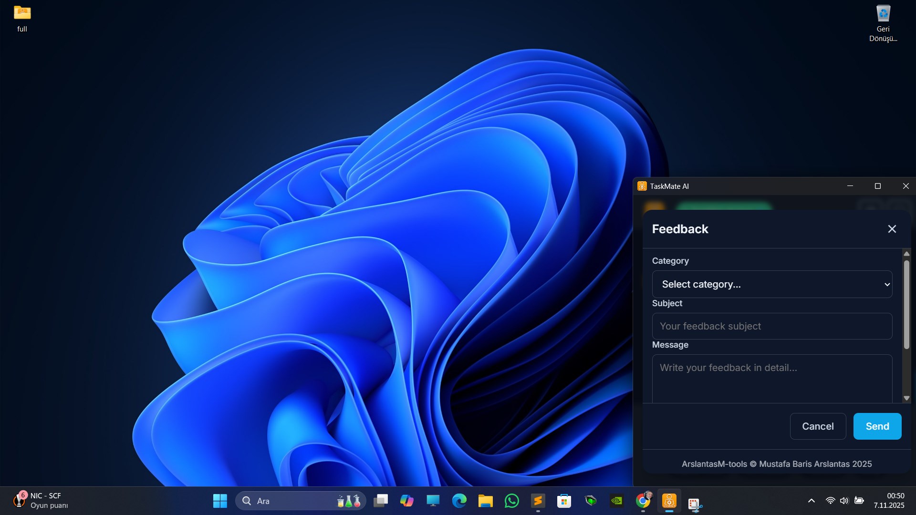
Task: Show hidden system tray icons
Action: [811, 501]
